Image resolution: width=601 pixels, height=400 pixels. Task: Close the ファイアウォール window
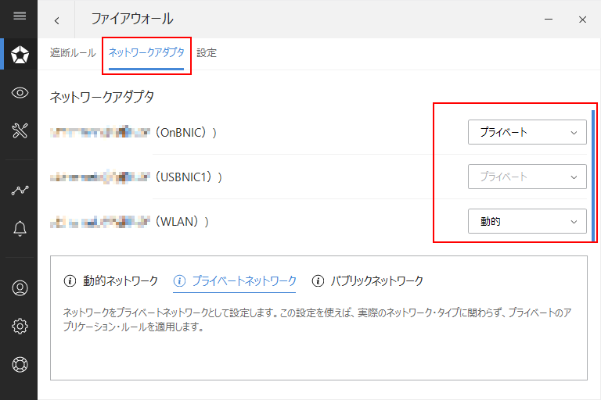[x=582, y=20]
